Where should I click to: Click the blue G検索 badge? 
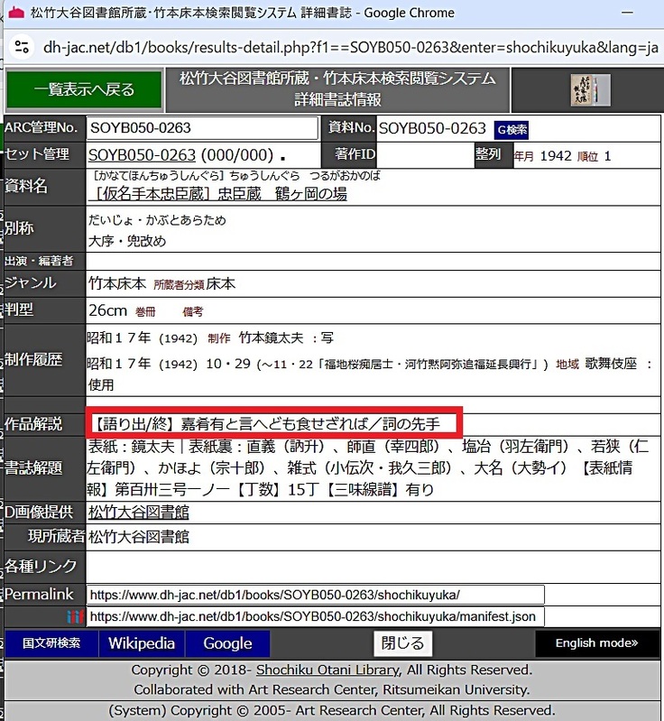point(512,129)
